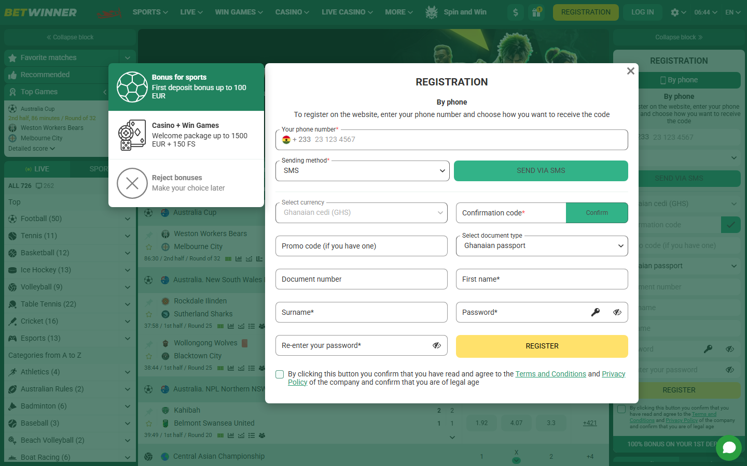Image resolution: width=747 pixels, height=466 pixels.
Task: Close the registration dialog
Action: pos(630,71)
